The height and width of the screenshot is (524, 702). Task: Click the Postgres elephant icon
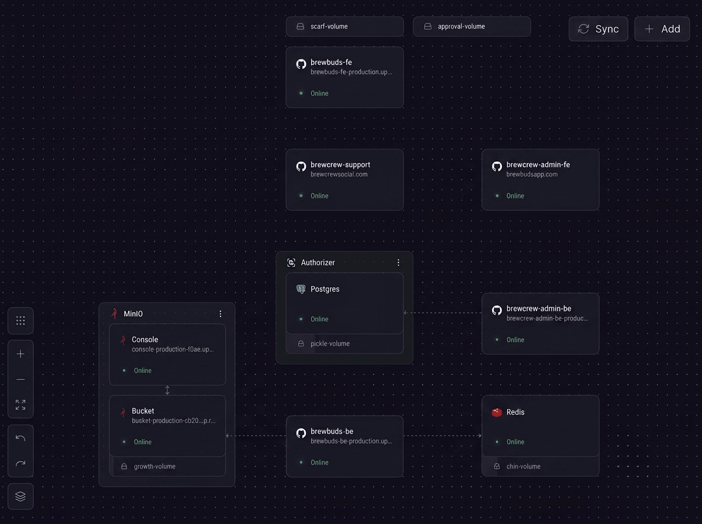tap(301, 289)
